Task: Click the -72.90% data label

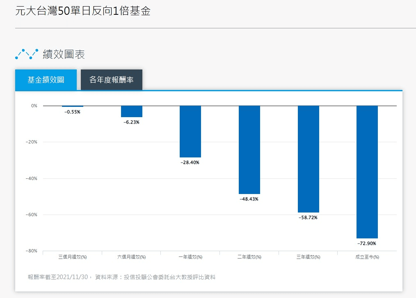Action: 367,243
